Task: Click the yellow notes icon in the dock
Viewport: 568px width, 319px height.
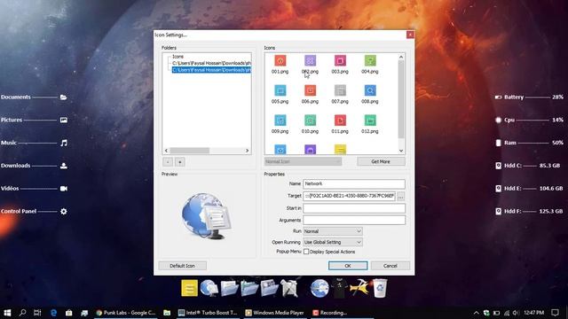Action: (x=189, y=288)
